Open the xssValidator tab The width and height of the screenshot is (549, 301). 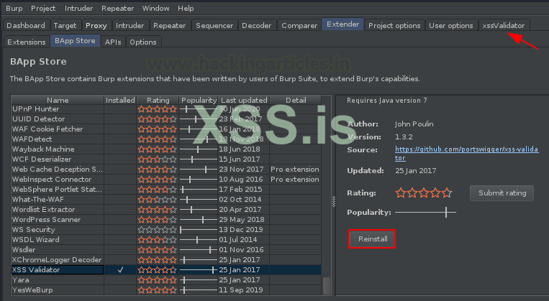tap(504, 26)
